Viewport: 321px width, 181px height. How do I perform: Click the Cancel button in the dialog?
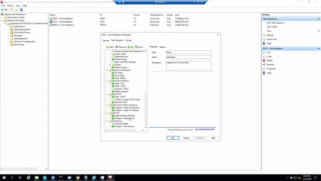[186, 138]
